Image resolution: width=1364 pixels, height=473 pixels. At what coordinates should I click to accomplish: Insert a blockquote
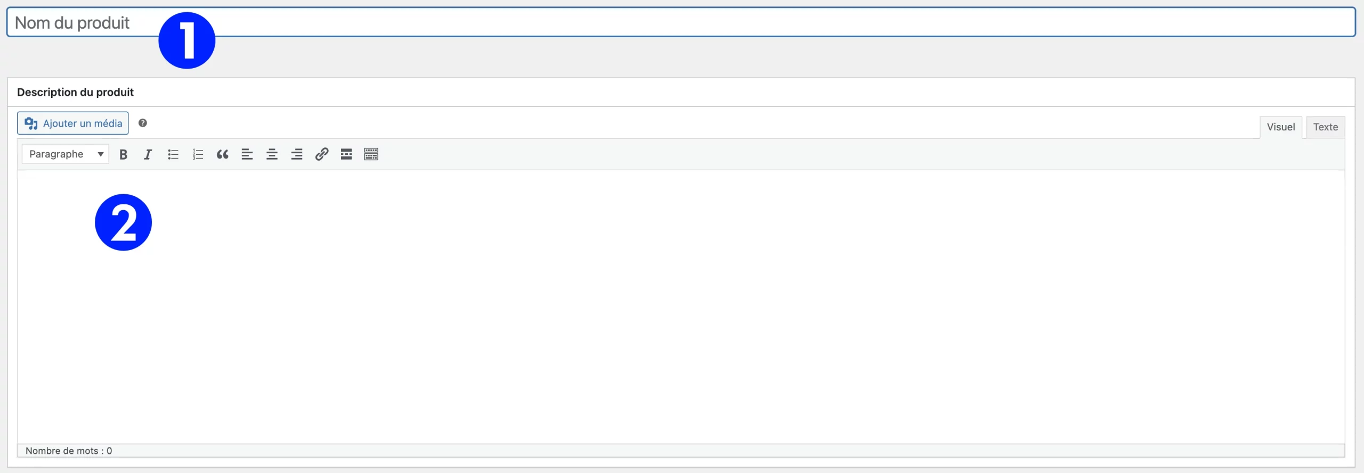pos(222,154)
